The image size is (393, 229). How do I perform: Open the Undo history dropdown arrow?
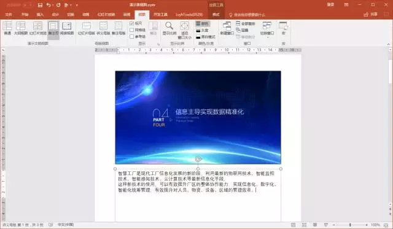coord(53,6)
